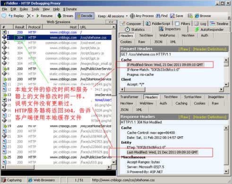
Task: Open the Tools menu
Action: coord(35,9)
